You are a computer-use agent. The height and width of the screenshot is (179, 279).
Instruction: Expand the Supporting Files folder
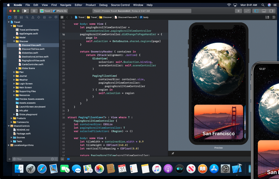click(x=14, y=91)
